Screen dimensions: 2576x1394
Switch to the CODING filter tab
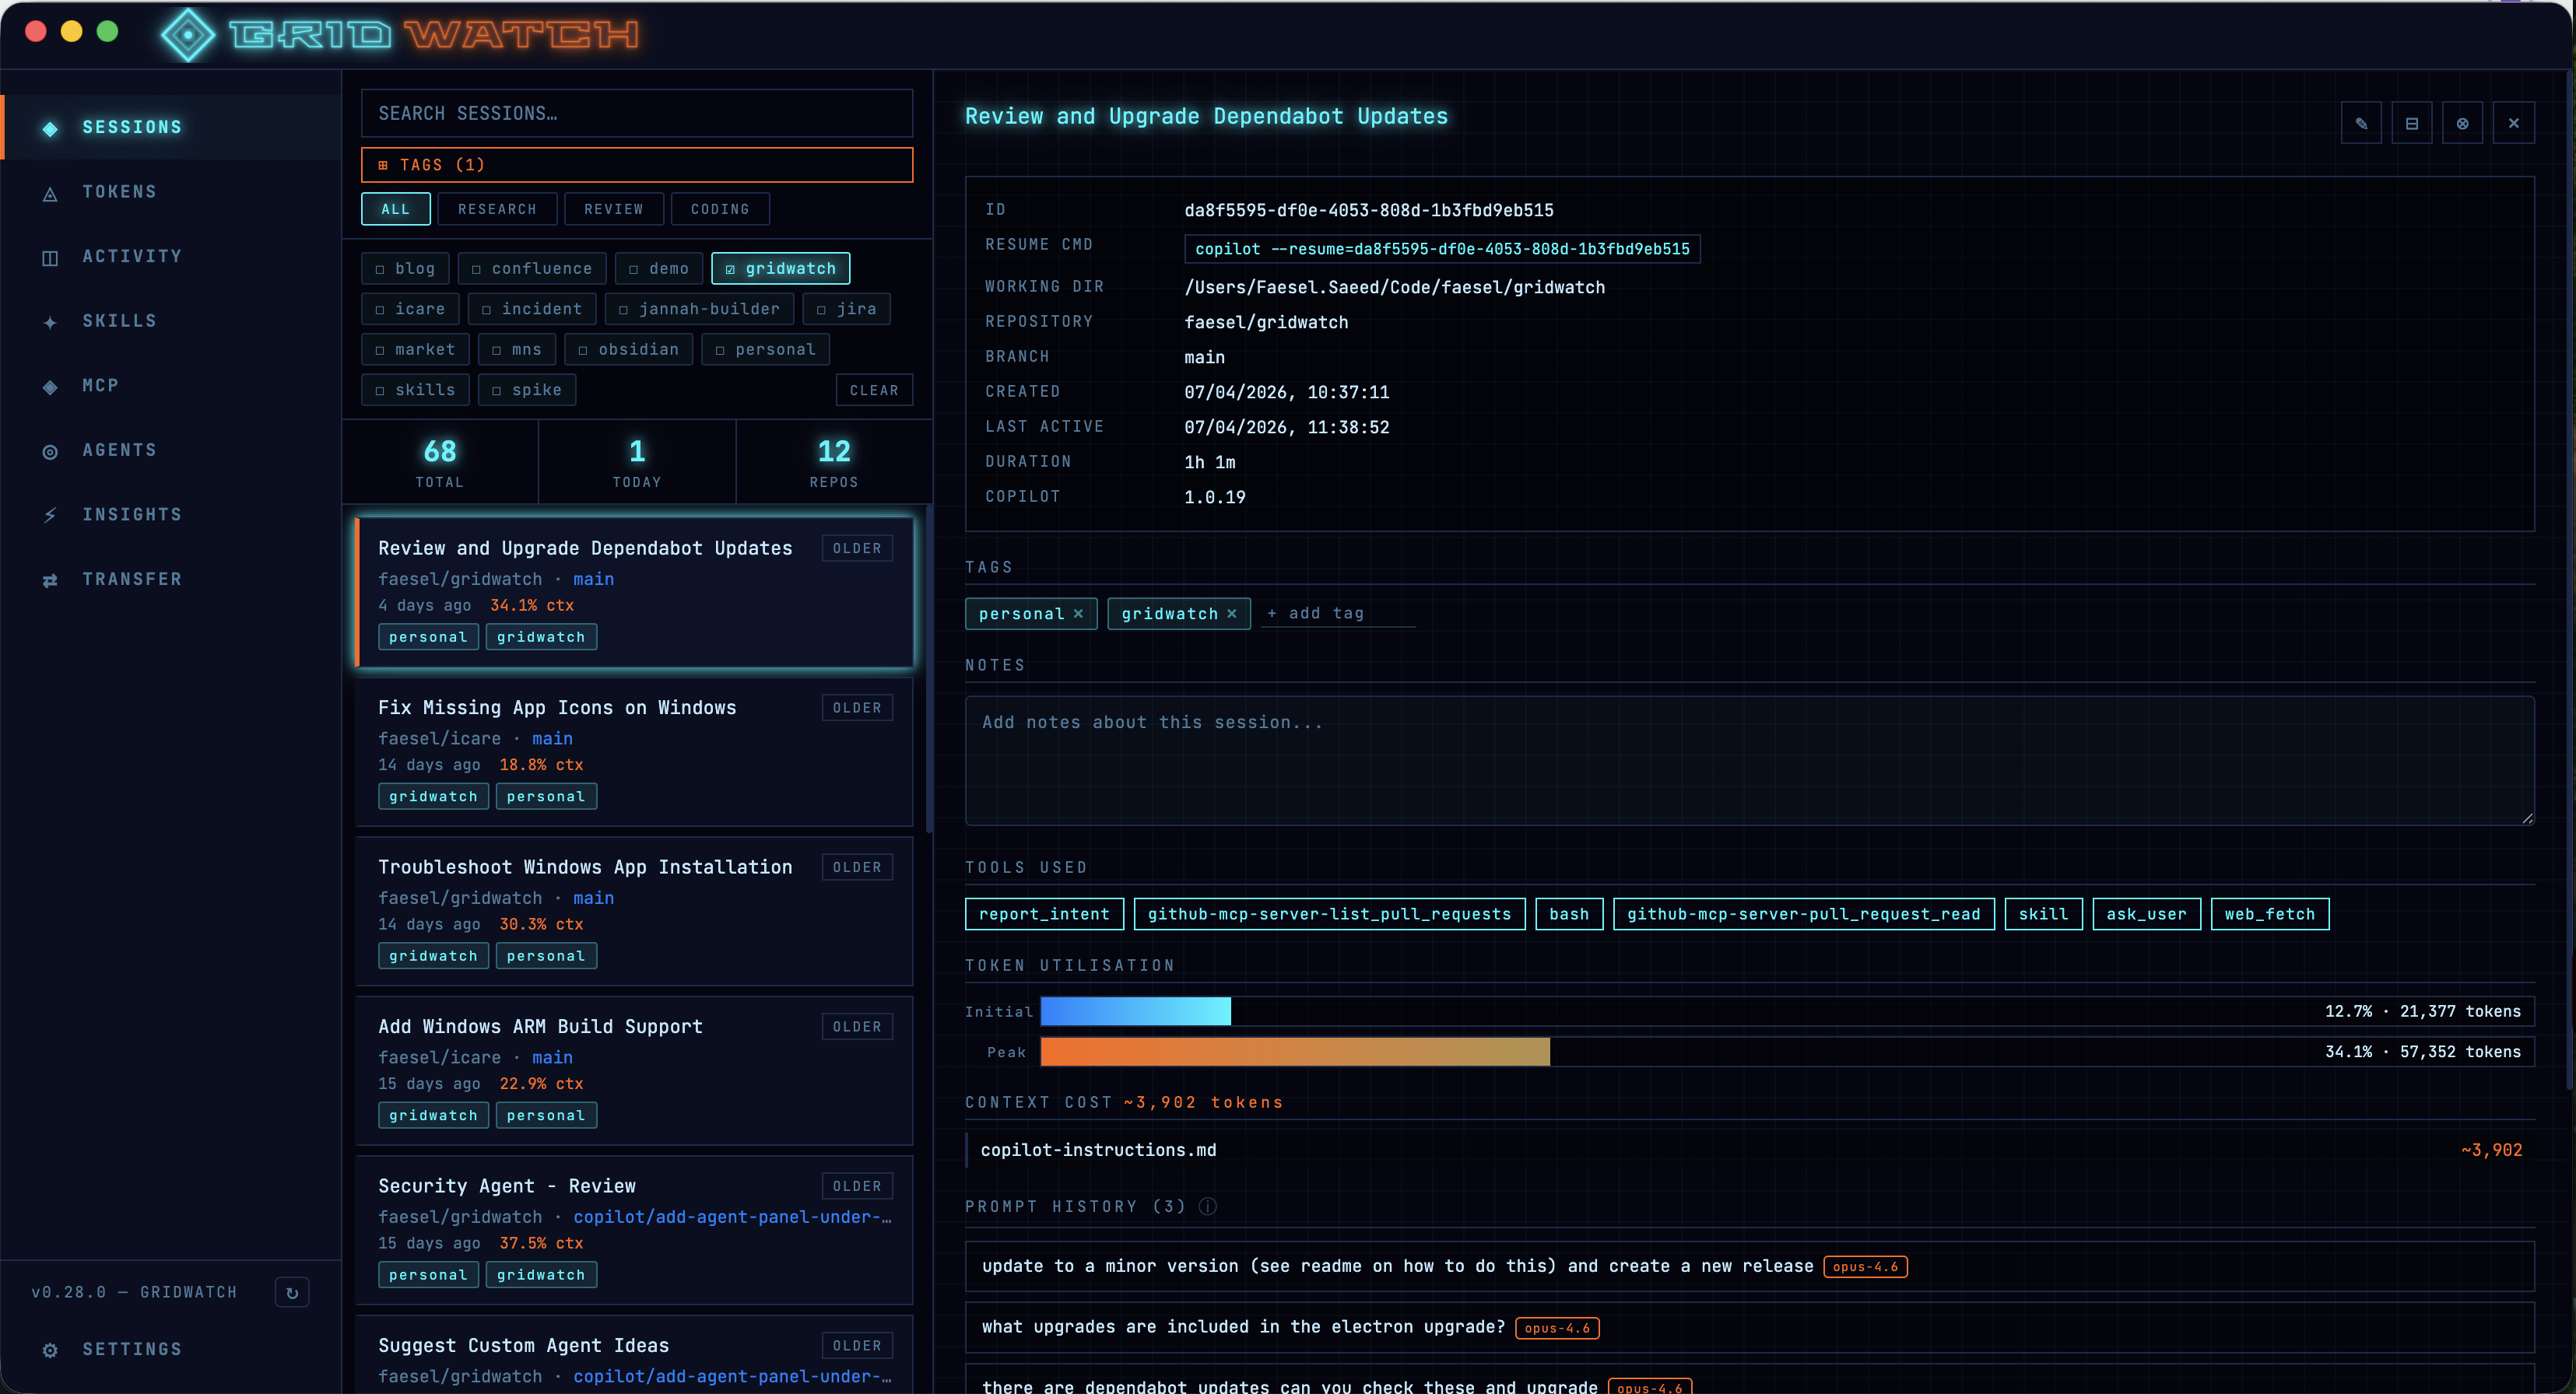pos(719,208)
